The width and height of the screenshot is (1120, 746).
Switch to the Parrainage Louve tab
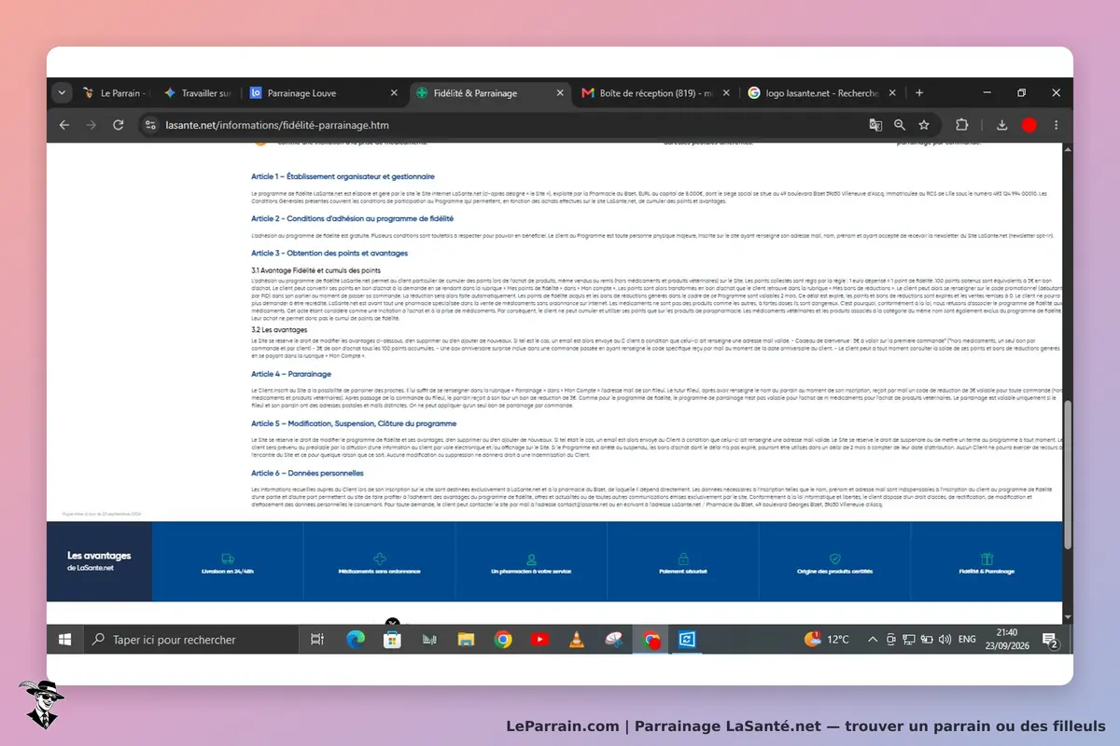[x=324, y=93]
